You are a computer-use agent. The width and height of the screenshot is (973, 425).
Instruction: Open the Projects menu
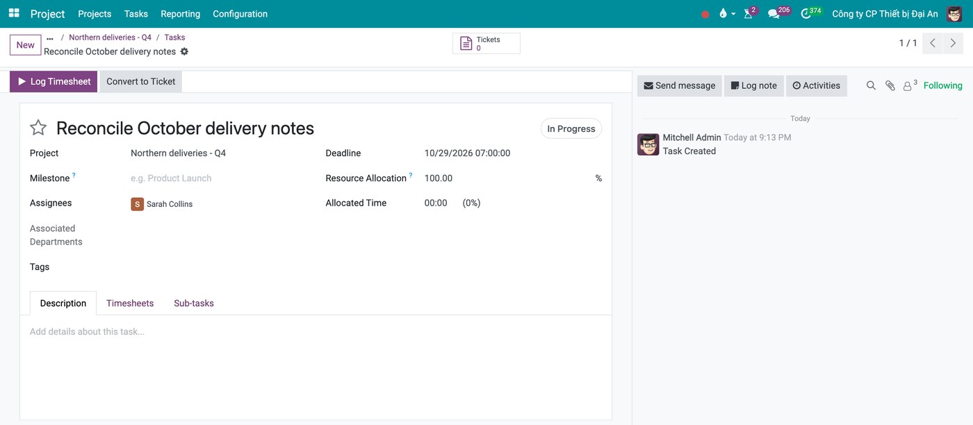[95, 14]
